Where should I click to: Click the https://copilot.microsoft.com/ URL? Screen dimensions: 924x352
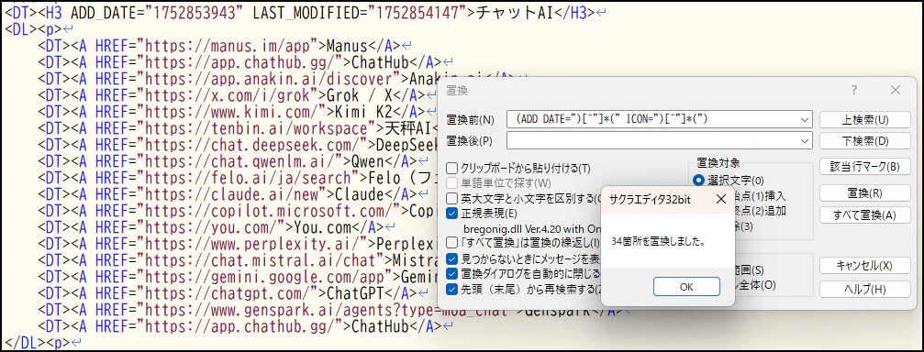273,210
